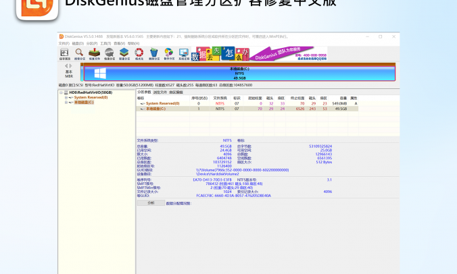Image resolution: width=457 pixels, height=274 pixels.
Task: Expand System Reserved(0) in the tree
Action: tap(66, 97)
